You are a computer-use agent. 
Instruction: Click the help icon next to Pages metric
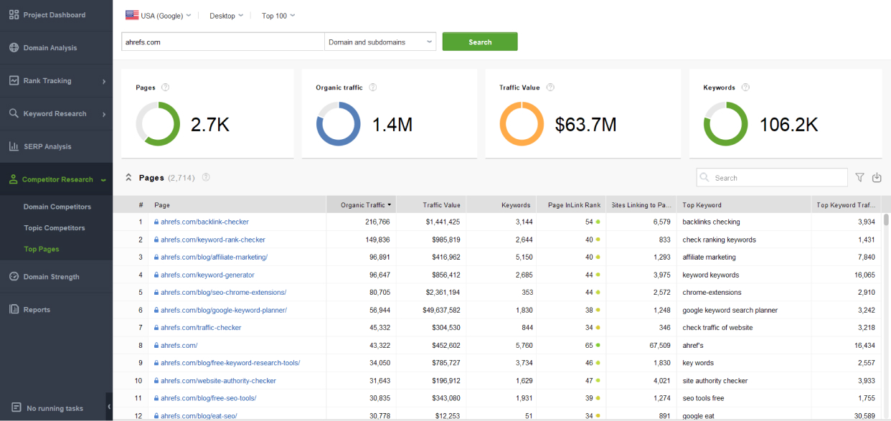coord(166,87)
